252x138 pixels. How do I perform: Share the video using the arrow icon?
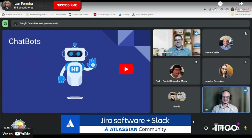pos(240,4)
